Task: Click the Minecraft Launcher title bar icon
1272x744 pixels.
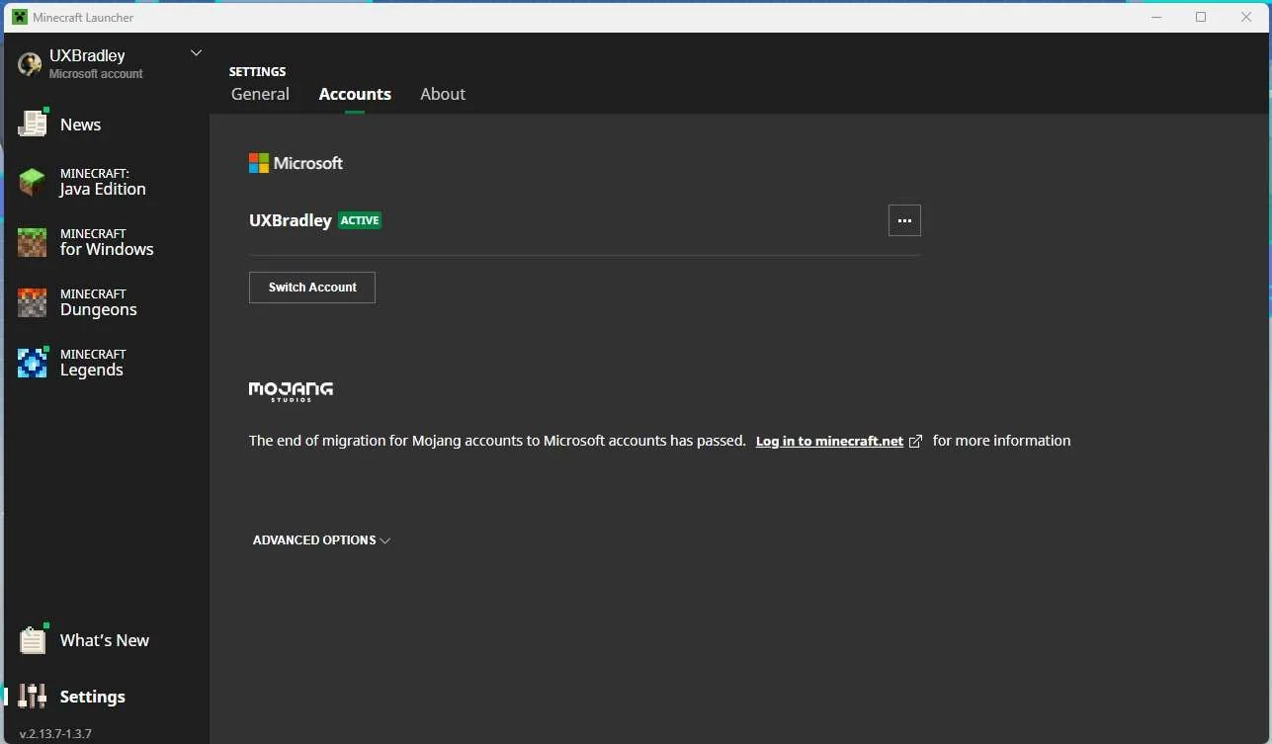Action: (19, 17)
